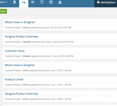
Task: Click Natalie's name in the activity entry
Action: (27, 42)
